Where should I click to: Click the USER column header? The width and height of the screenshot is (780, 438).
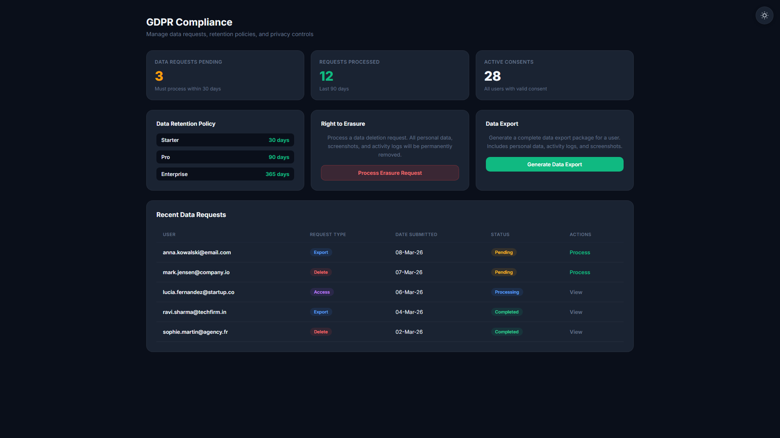point(169,234)
